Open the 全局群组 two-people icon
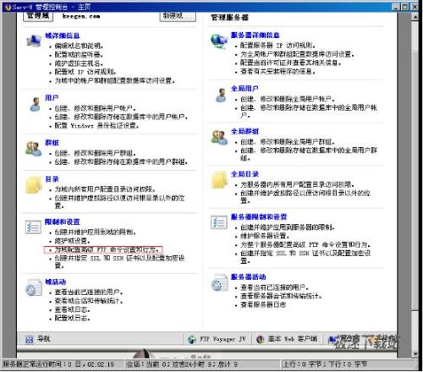Viewport: 423px width, 372px height. [x=219, y=137]
